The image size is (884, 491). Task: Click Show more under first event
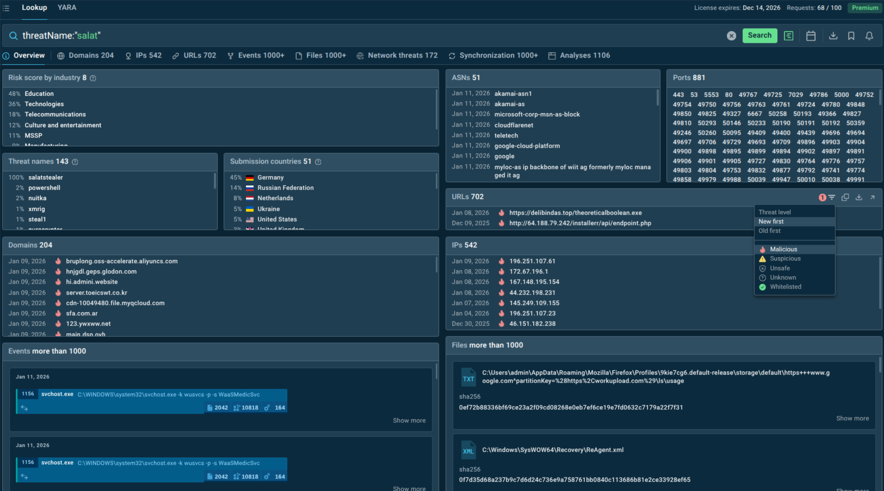[x=409, y=420]
